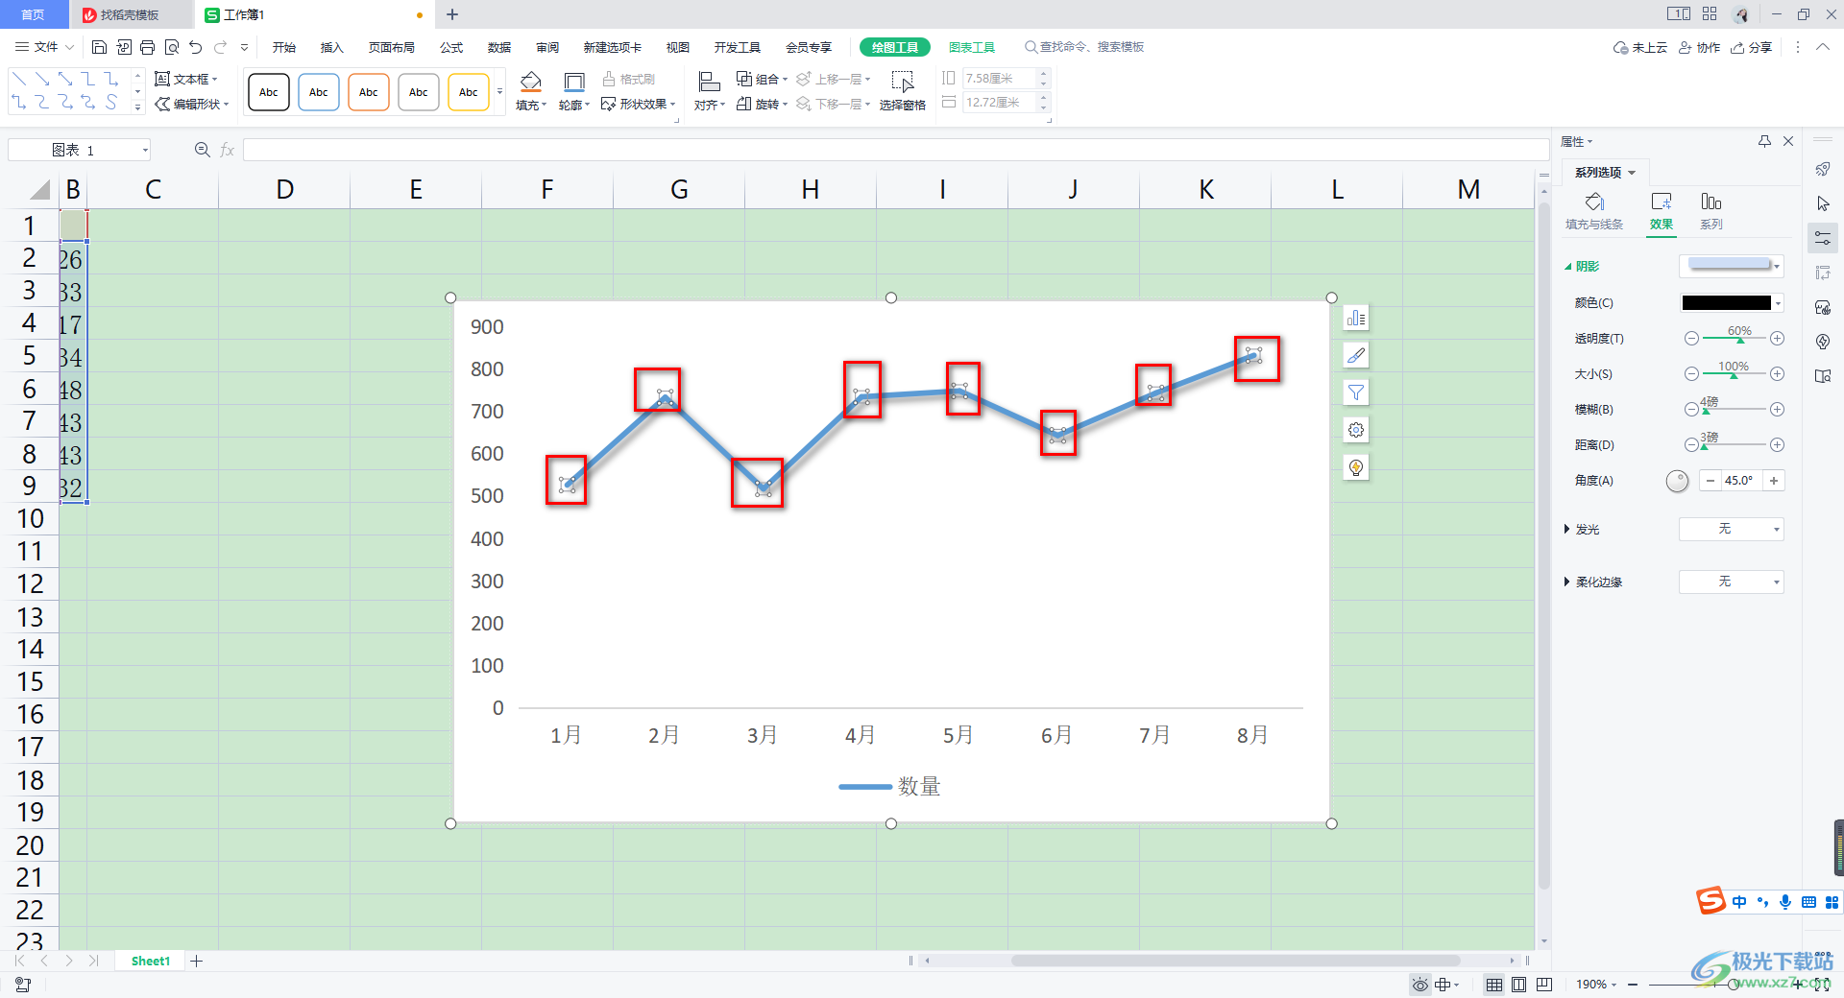Expand the Glow (发光) section
Screen dimensions: 1844x998
click(1567, 529)
